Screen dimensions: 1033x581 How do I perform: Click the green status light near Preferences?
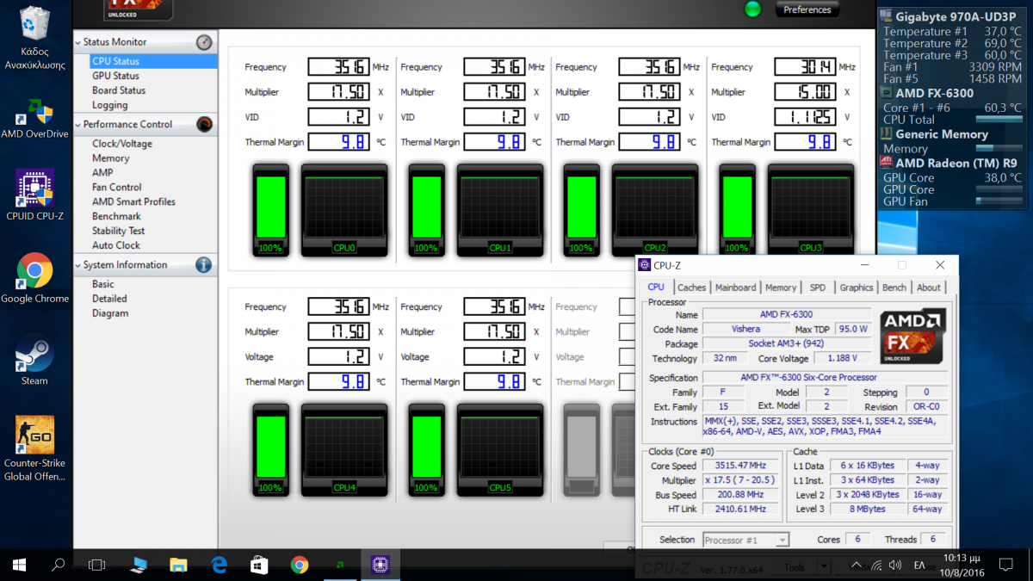pos(753,9)
